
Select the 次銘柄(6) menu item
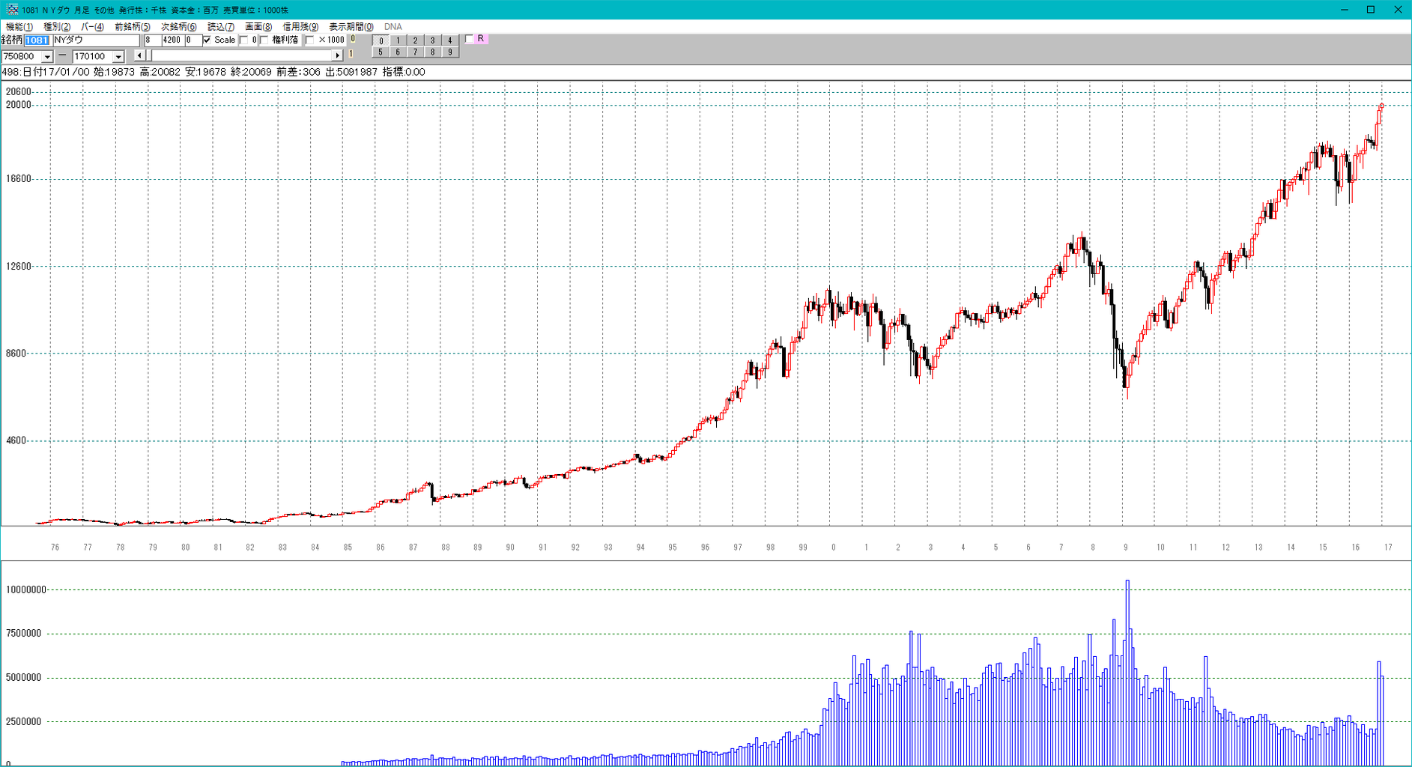[179, 27]
